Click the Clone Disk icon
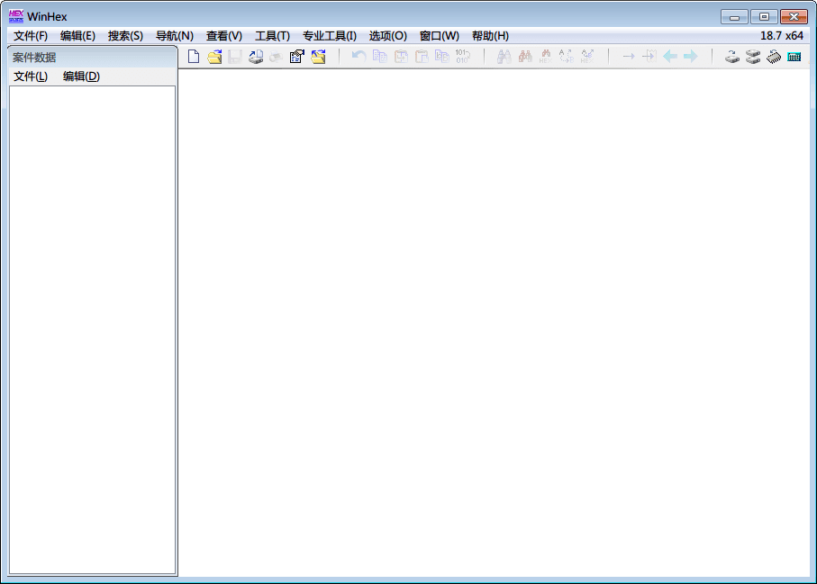The width and height of the screenshot is (817, 584). click(732, 56)
